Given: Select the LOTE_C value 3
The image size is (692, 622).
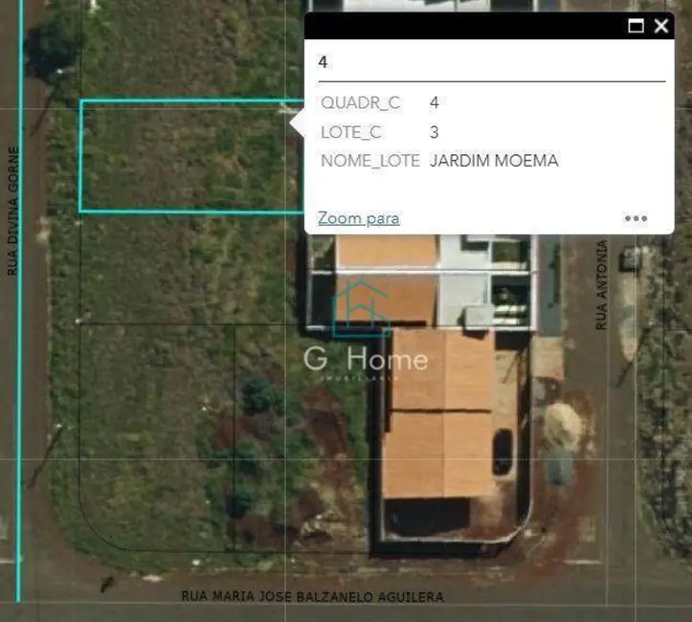Looking at the screenshot, I should click(x=434, y=132).
